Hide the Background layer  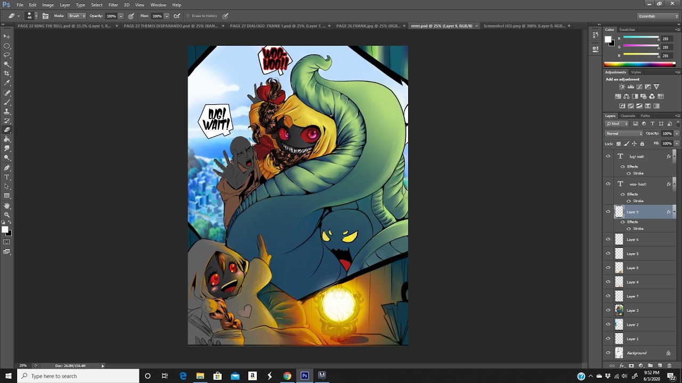[608, 353]
